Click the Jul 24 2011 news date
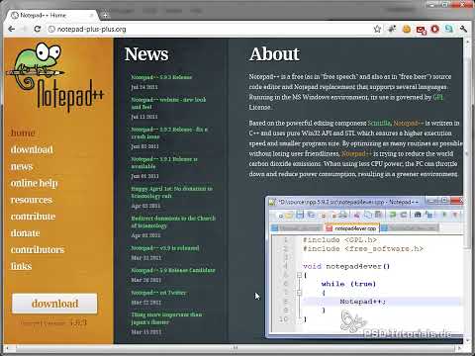 pos(144,87)
